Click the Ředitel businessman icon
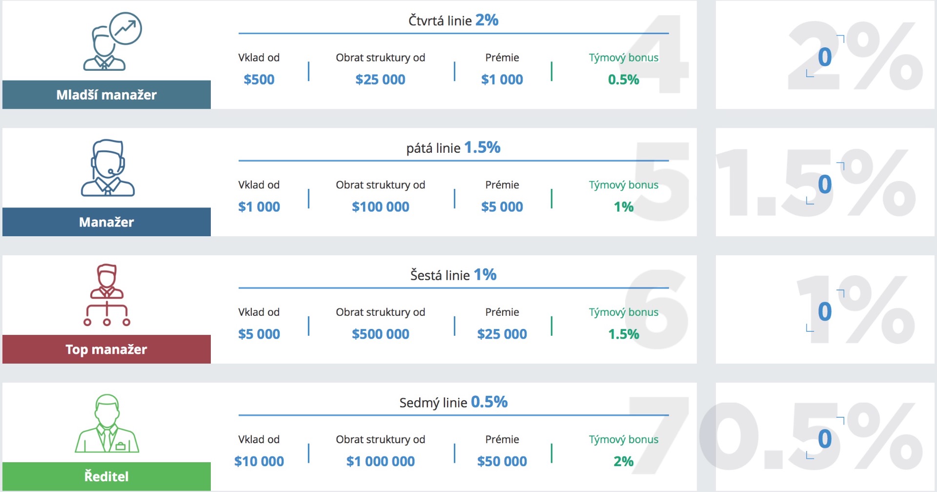937x492 pixels. tap(107, 423)
